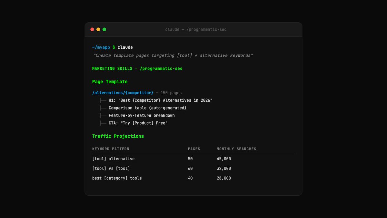Click the green maximize window dot
This screenshot has width=387, height=218.
tap(104, 29)
